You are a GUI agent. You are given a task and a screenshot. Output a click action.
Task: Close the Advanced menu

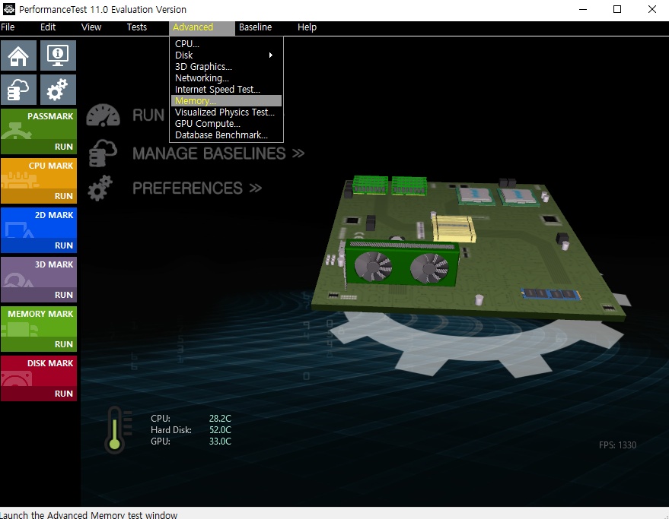(202, 27)
